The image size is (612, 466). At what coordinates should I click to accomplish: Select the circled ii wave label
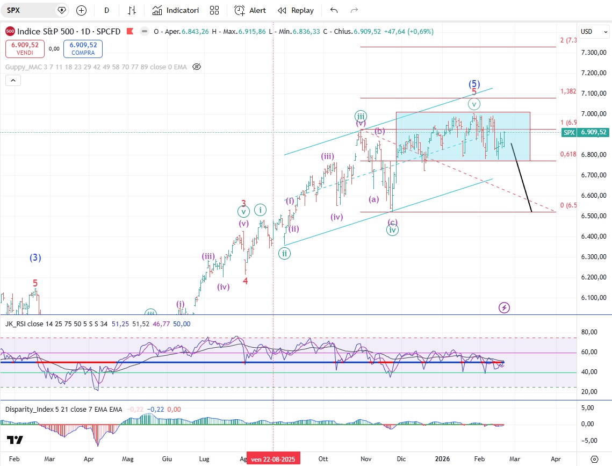click(x=285, y=254)
